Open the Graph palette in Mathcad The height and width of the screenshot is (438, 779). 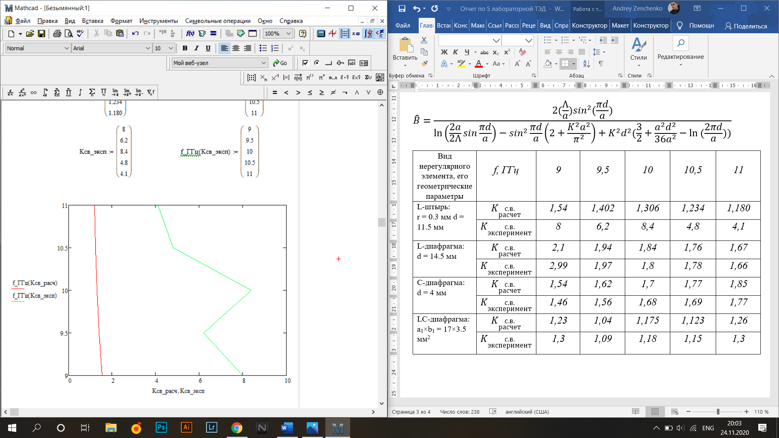point(333,34)
